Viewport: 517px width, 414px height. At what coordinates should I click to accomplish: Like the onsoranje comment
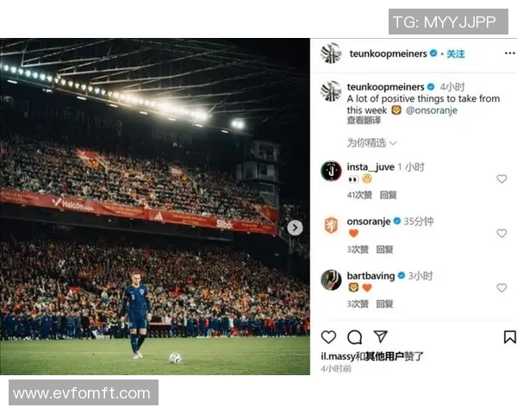coord(501,234)
